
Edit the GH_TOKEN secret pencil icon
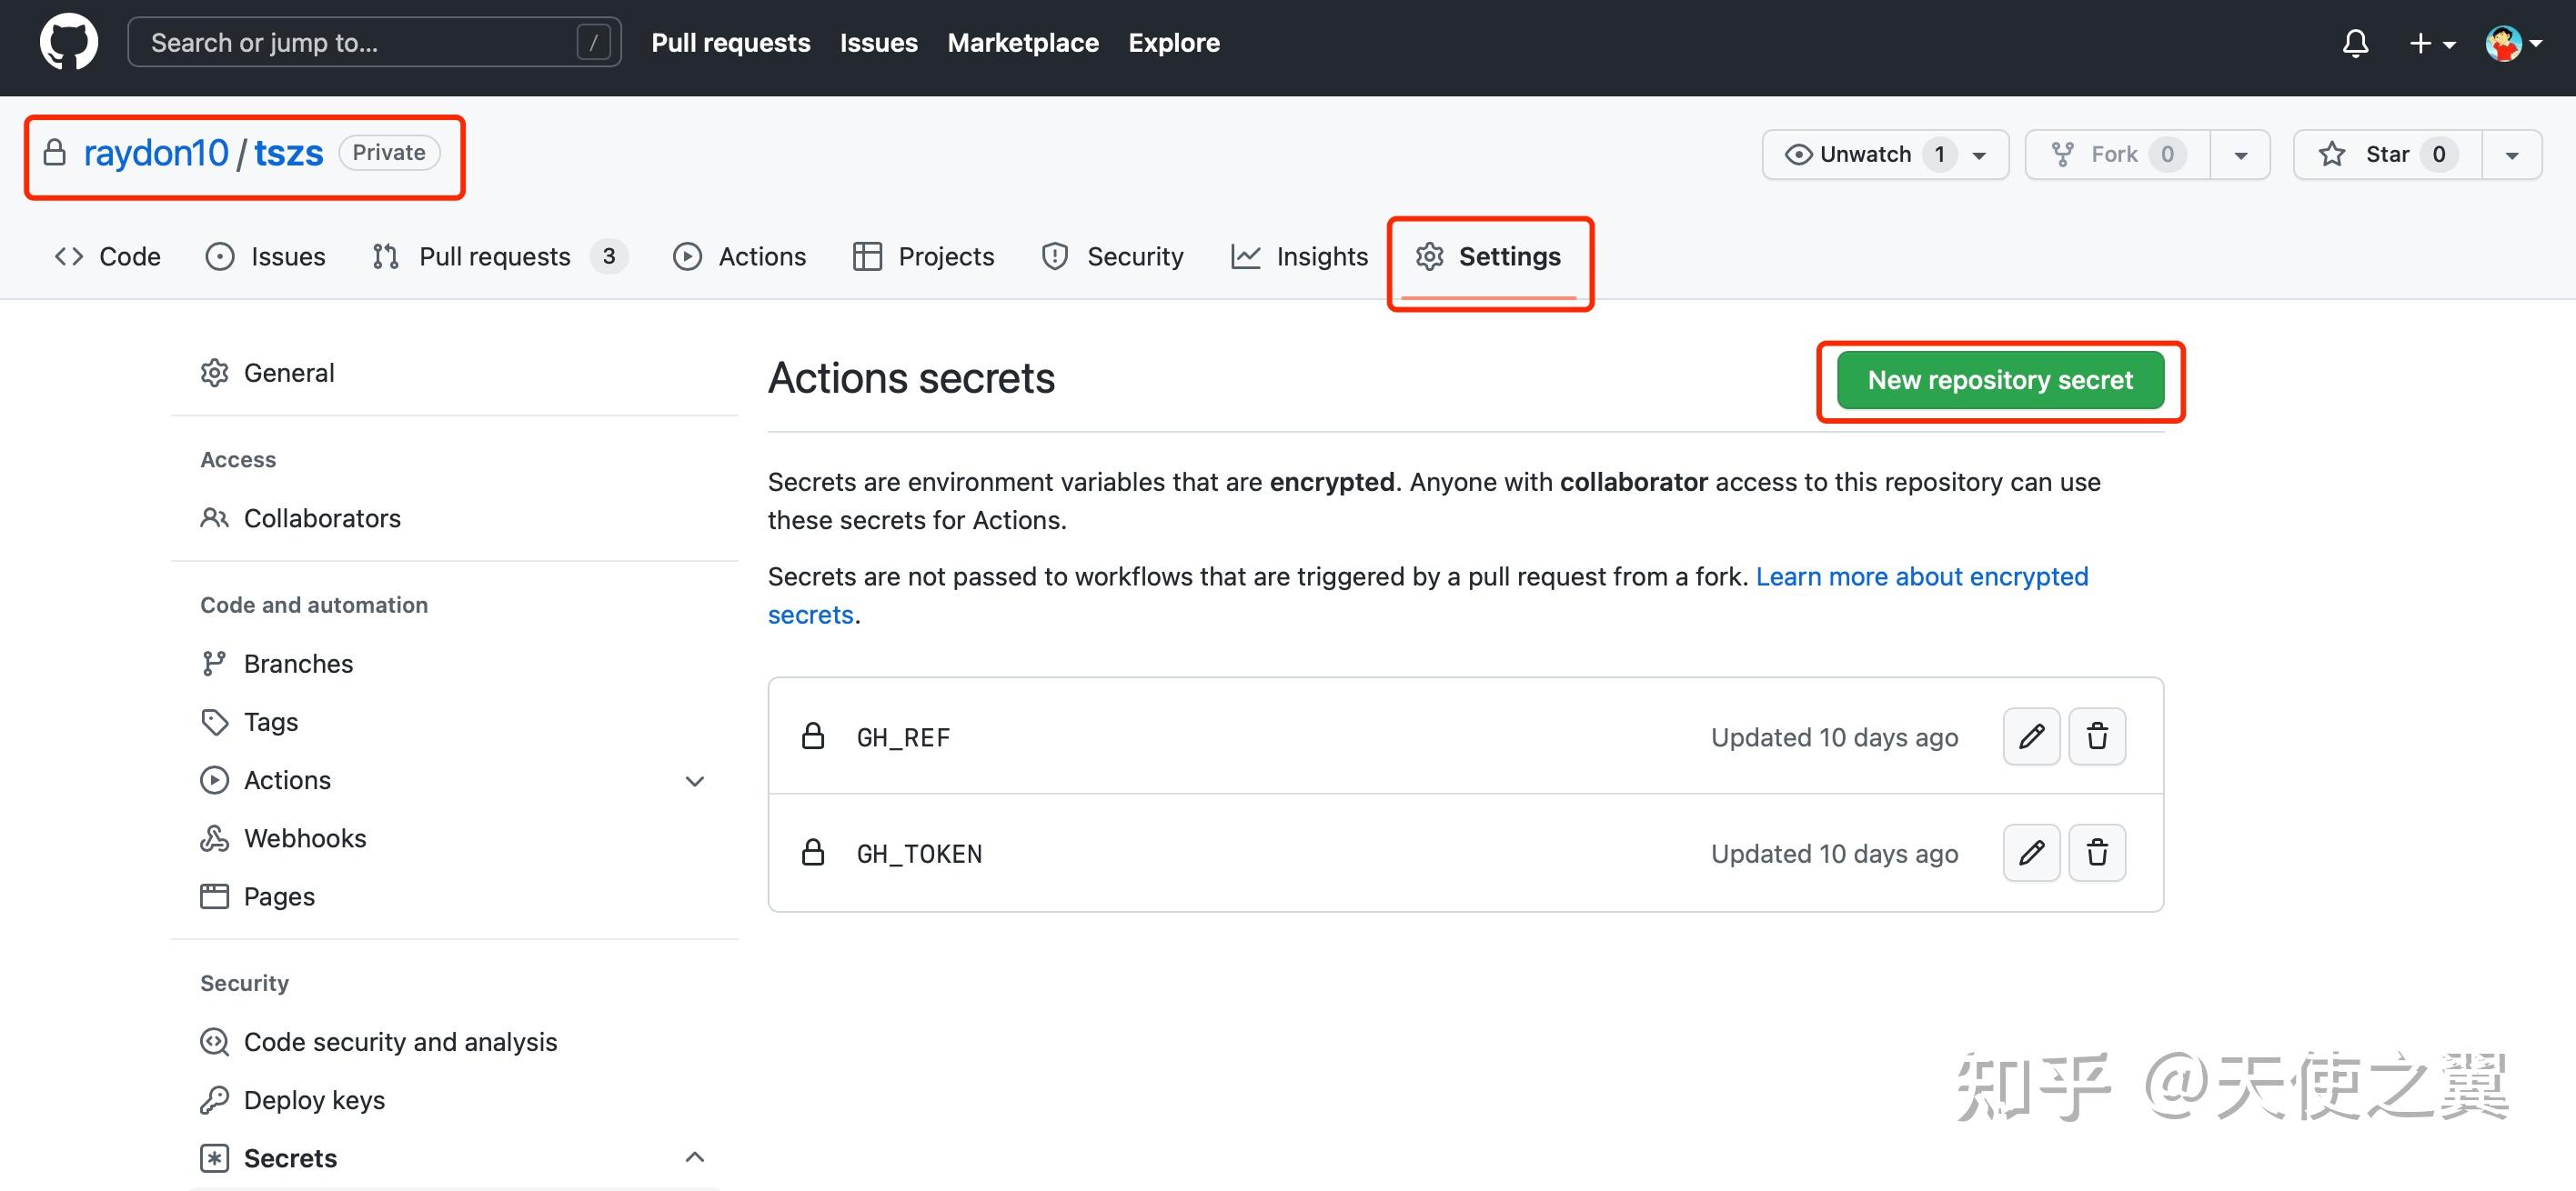(2031, 852)
